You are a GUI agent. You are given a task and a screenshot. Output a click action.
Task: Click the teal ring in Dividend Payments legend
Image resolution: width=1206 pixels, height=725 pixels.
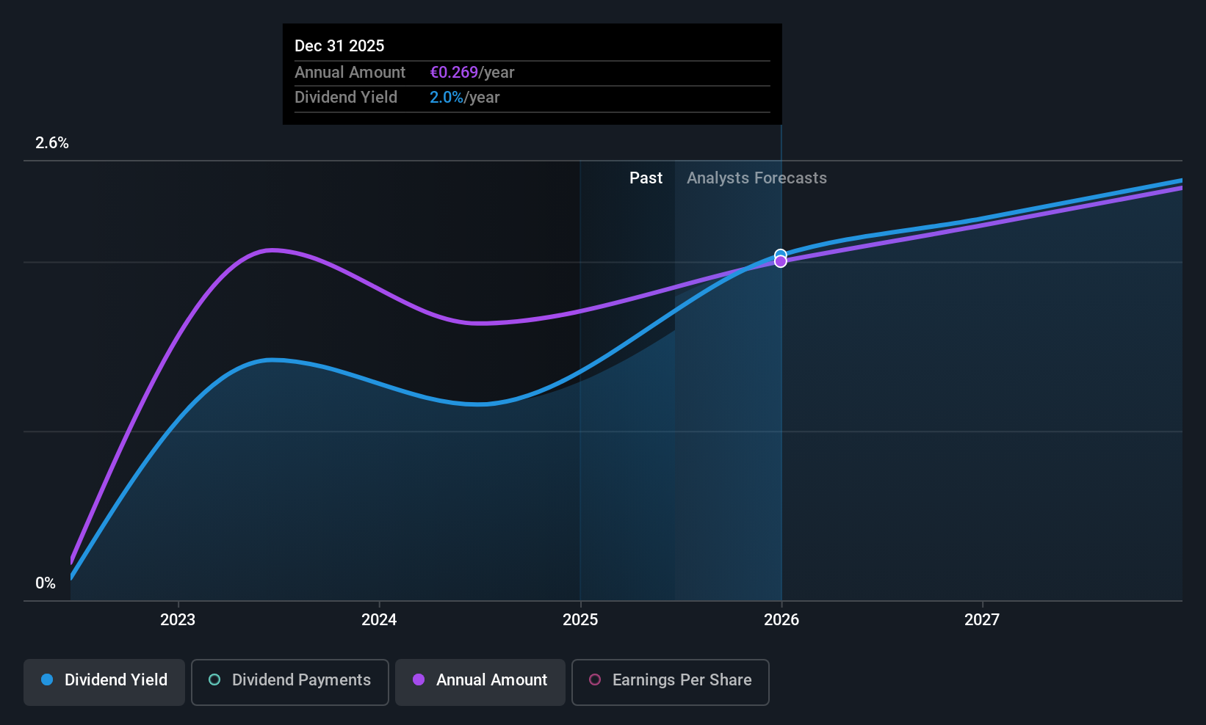tap(214, 680)
